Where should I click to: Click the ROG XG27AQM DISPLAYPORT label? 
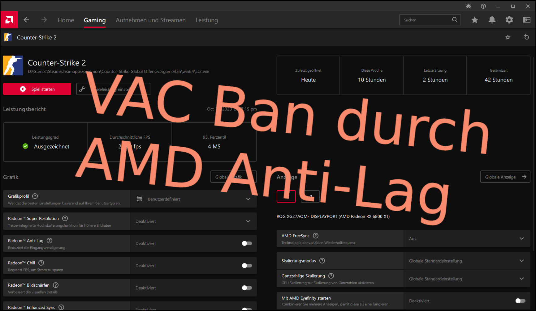[x=333, y=216]
